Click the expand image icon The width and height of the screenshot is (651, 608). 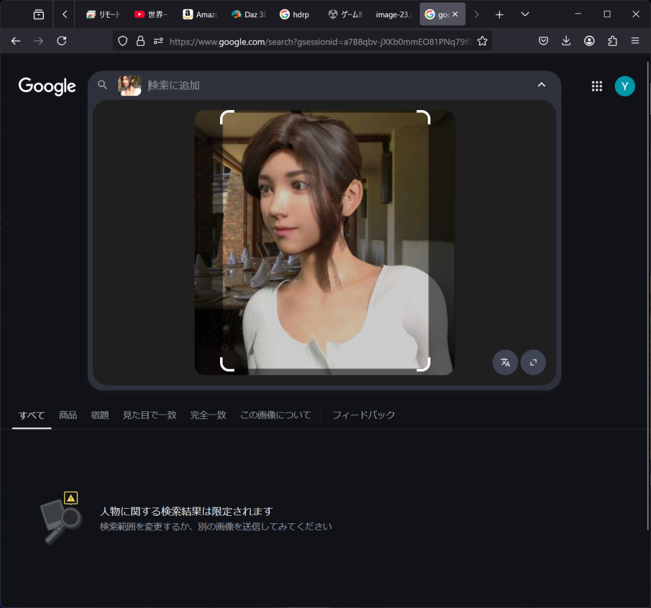(533, 363)
